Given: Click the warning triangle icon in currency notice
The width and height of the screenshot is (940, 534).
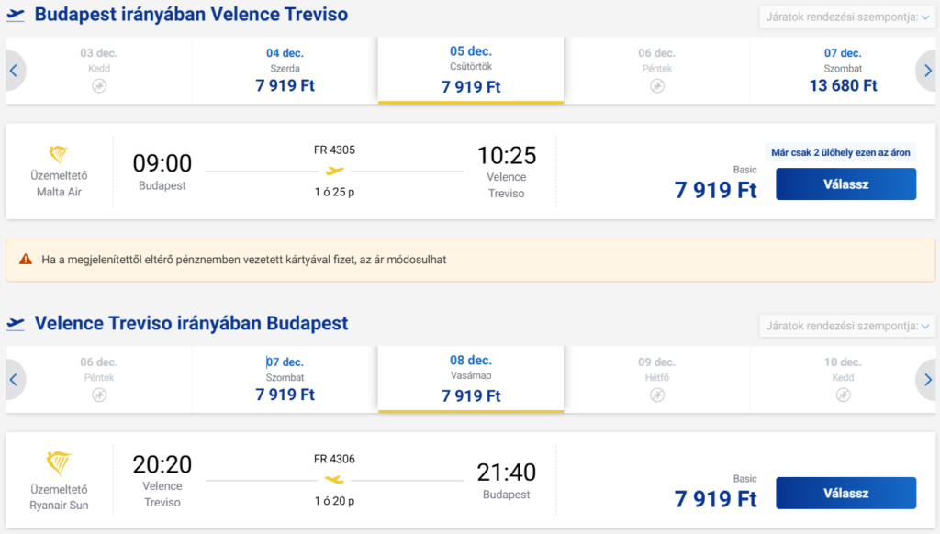Looking at the screenshot, I should [x=25, y=260].
